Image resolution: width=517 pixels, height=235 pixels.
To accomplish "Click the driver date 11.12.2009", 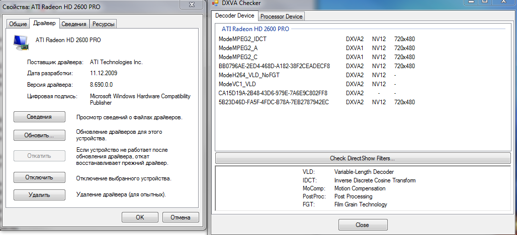I will coord(104,73).
